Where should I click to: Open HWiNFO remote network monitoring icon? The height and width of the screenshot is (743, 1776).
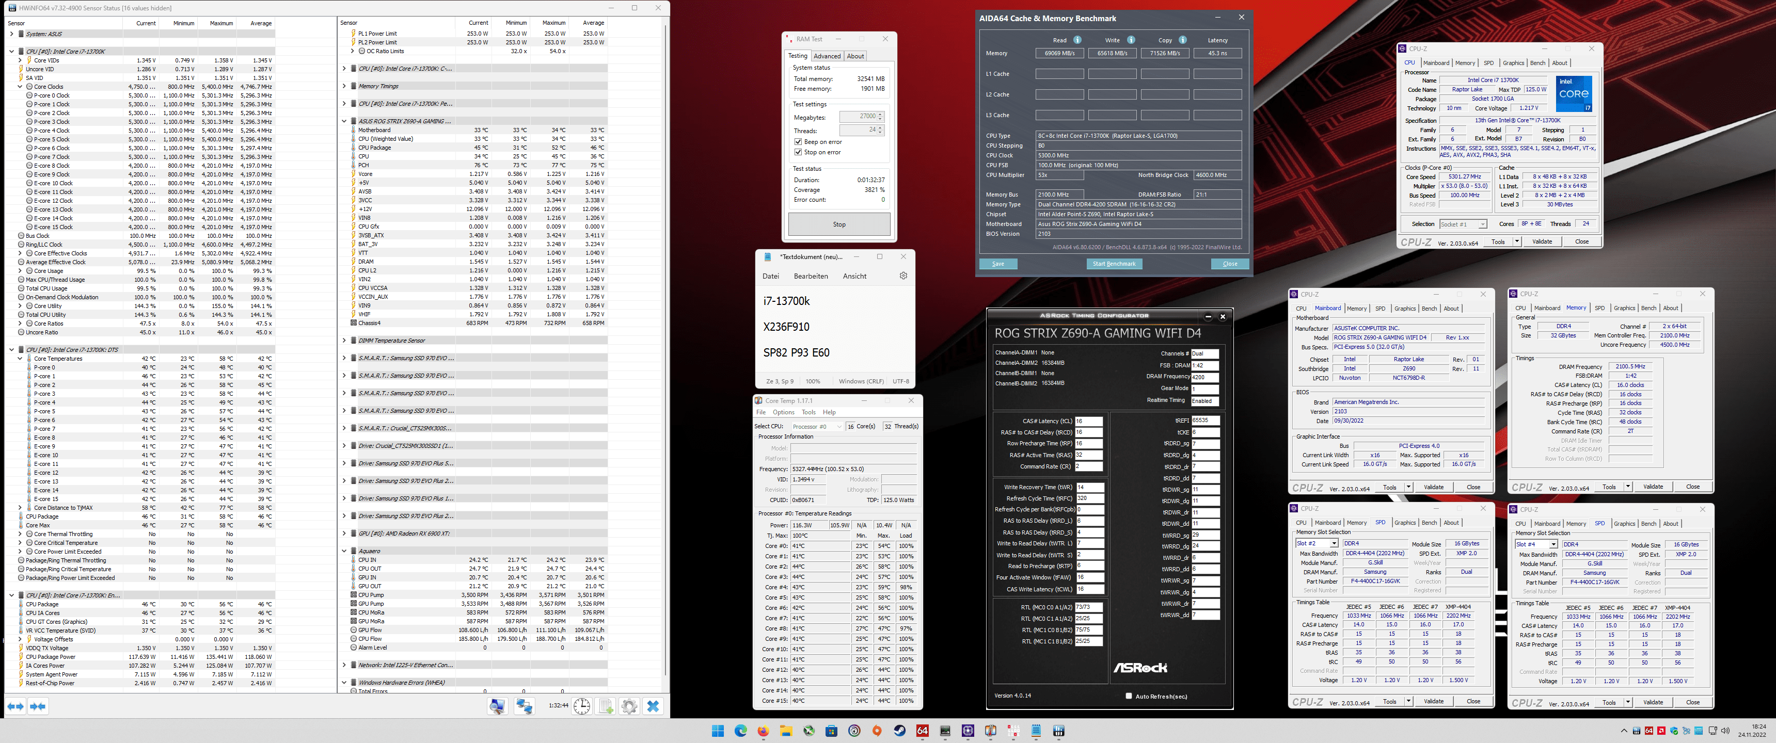pos(524,706)
